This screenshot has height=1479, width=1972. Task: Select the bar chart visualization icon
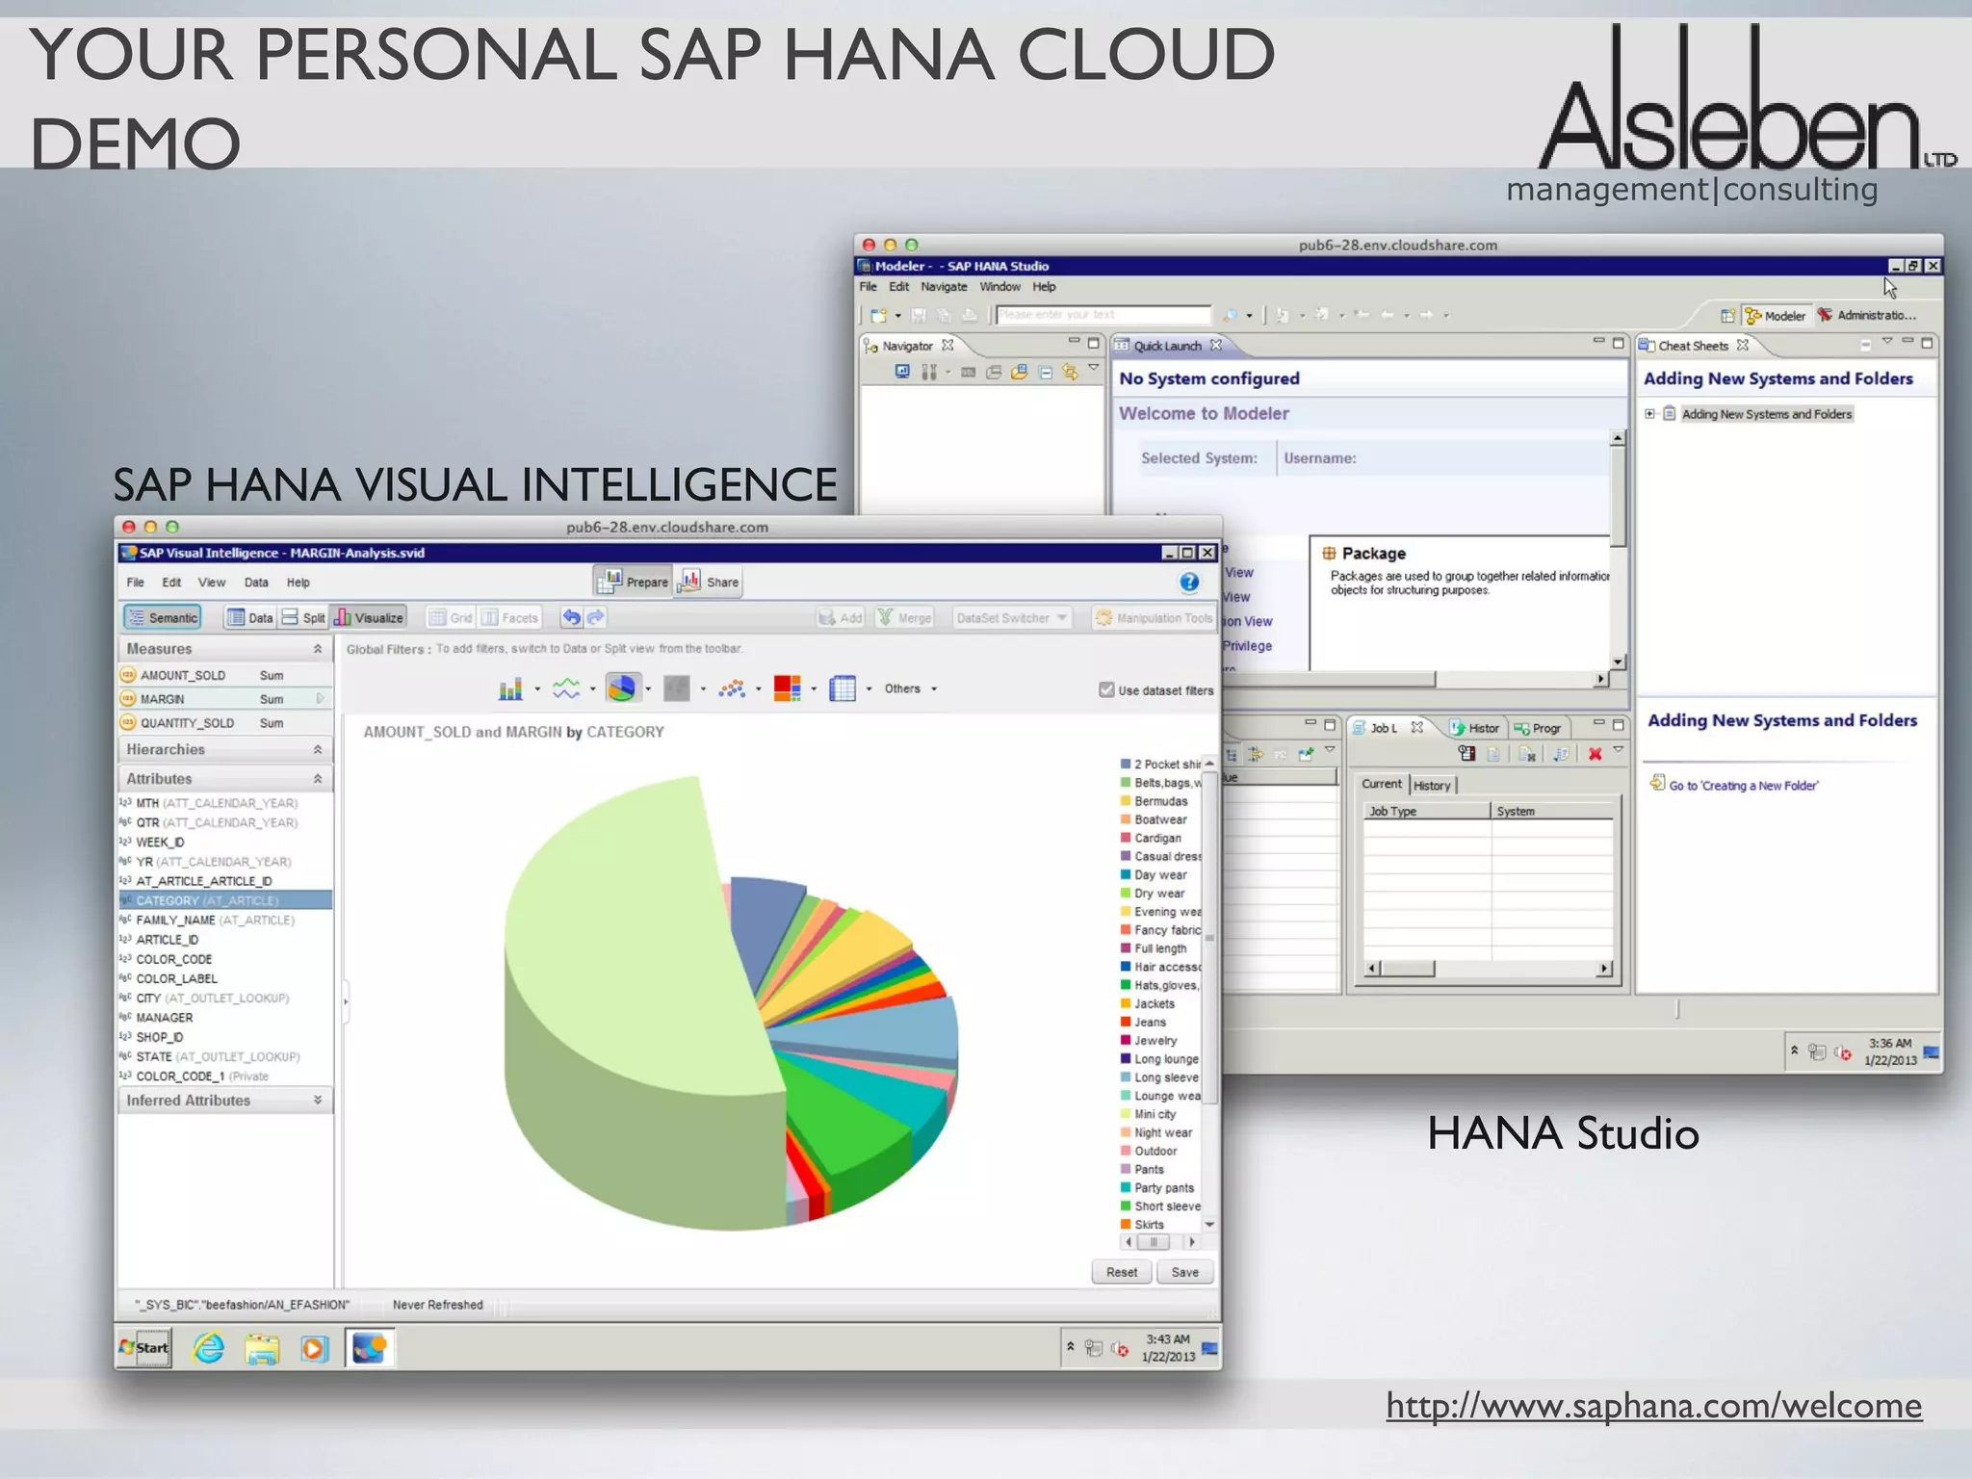pos(510,688)
